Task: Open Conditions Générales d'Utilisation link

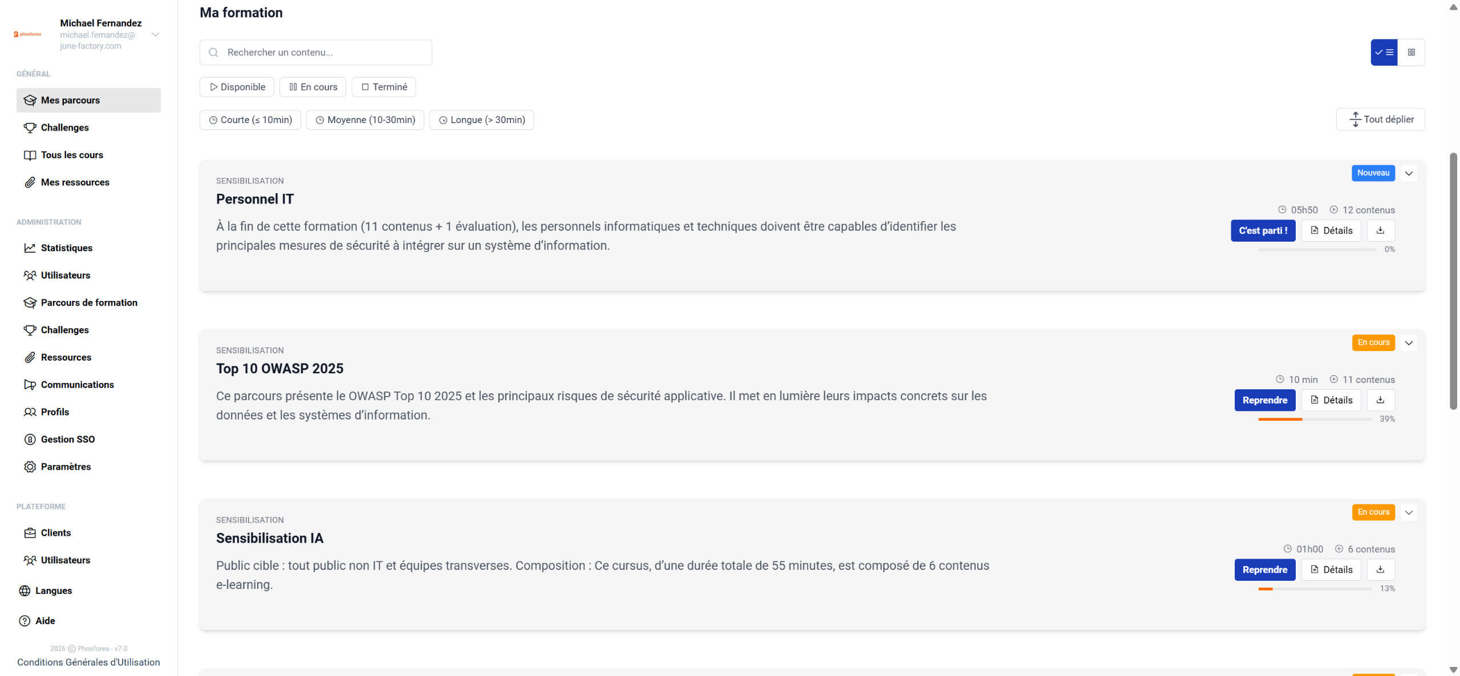Action: [x=88, y=662]
